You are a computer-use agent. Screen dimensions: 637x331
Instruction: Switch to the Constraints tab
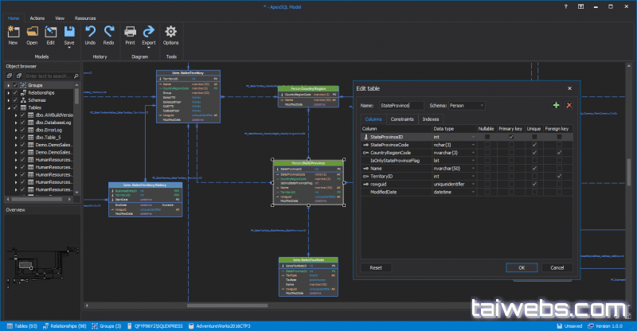coord(402,119)
